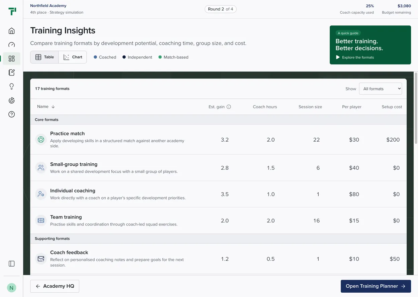
Task: Click the Team training row title
Action: click(x=66, y=217)
